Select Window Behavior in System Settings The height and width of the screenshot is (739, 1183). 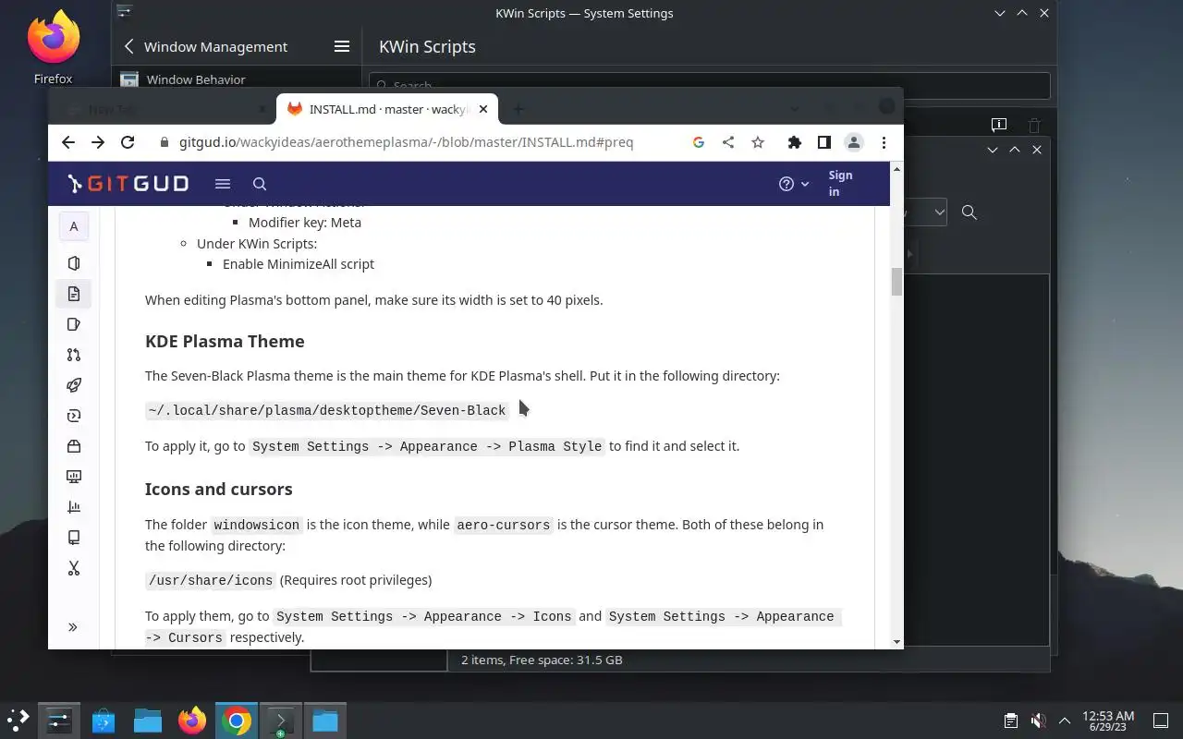tap(237, 79)
